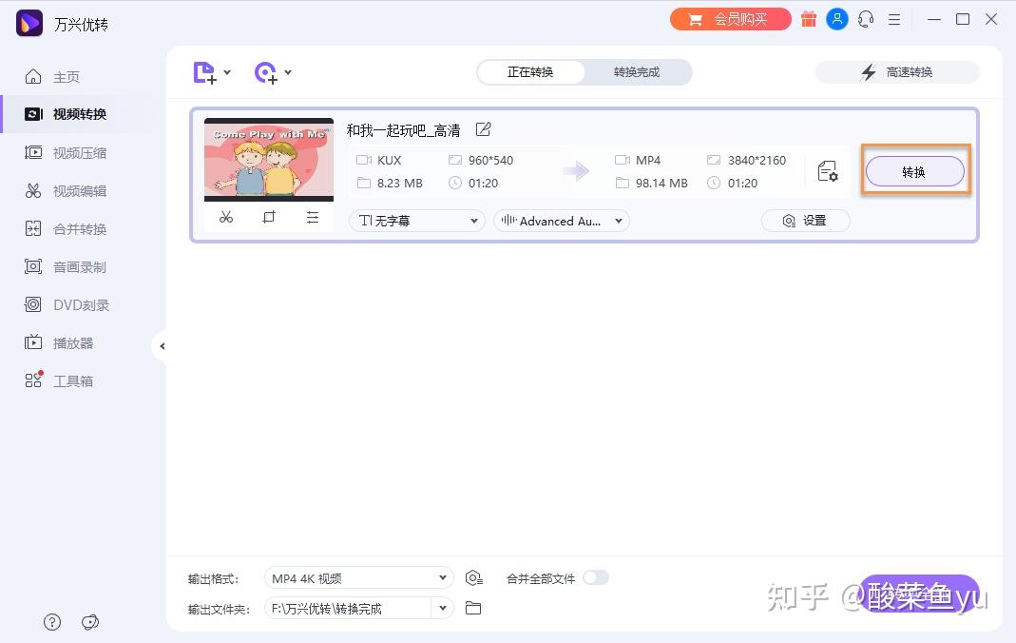Open the 设置 settings for this conversion task
The height and width of the screenshot is (643, 1016).
805,221
